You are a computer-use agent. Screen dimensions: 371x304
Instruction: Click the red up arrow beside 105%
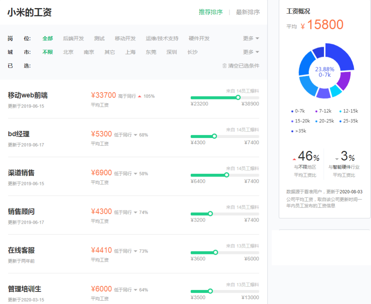pos(139,96)
